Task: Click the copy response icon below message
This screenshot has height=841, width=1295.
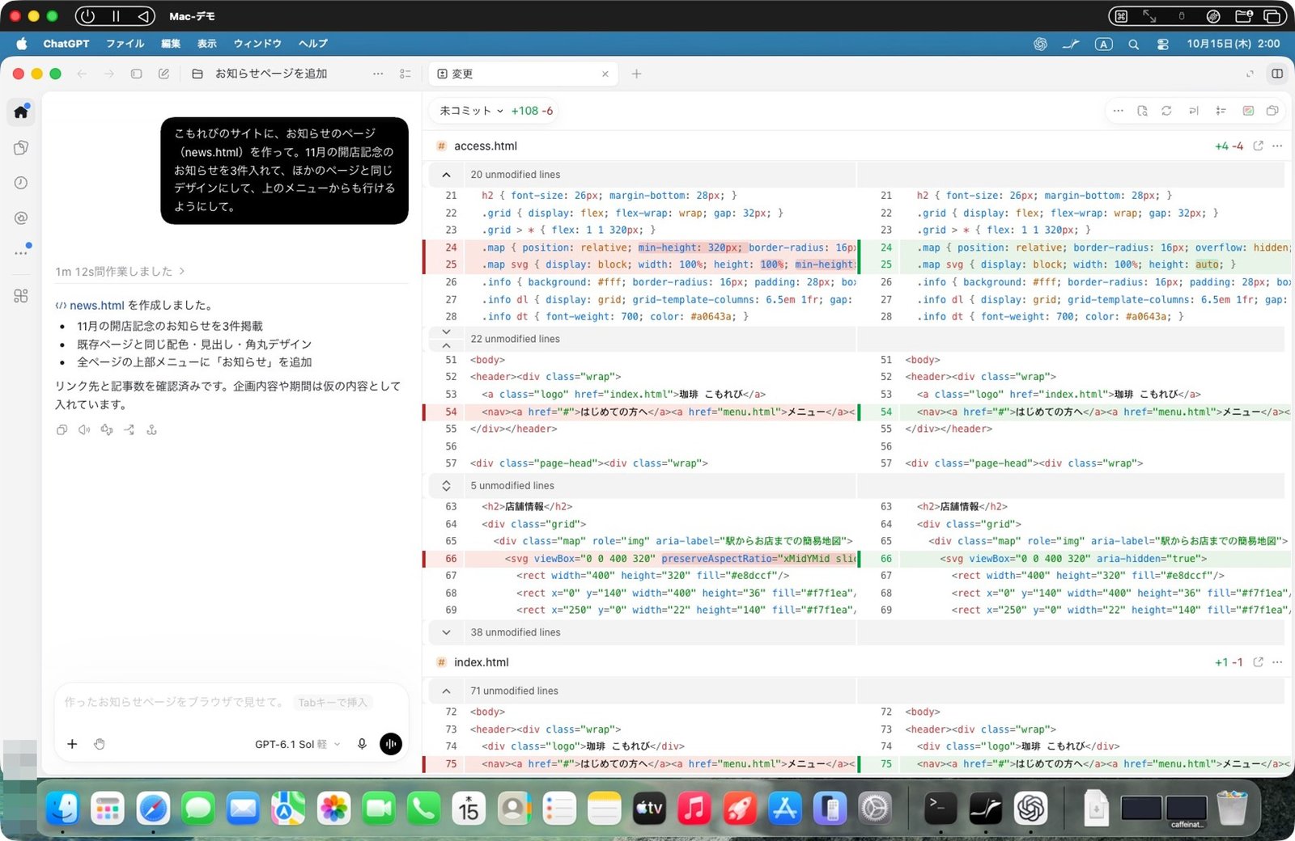Action: pyautogui.click(x=62, y=430)
